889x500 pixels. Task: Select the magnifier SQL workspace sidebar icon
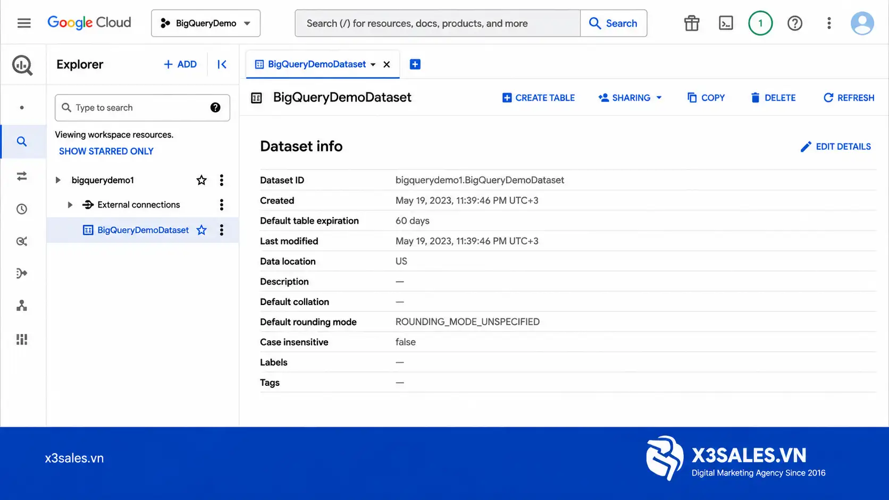tap(22, 141)
